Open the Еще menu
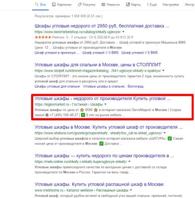Viewport: 195px width, 198px height. tap(151, 4)
